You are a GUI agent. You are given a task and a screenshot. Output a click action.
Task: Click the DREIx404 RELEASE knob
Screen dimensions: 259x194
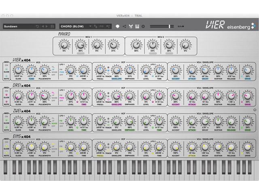tap(231, 96)
